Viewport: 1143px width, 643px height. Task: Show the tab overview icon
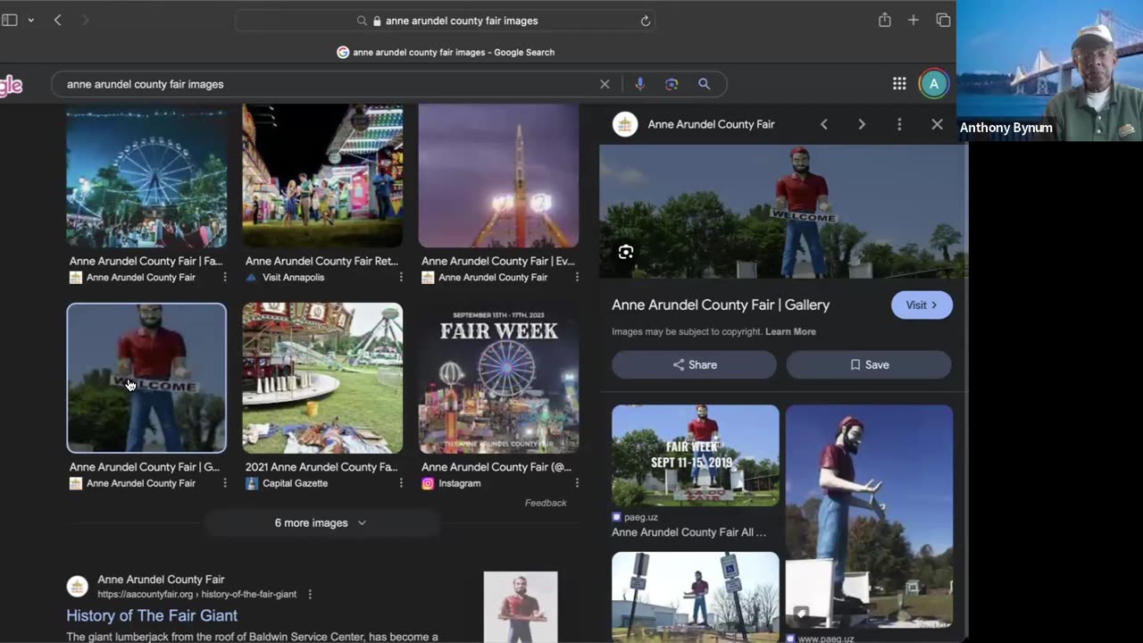[x=943, y=20]
